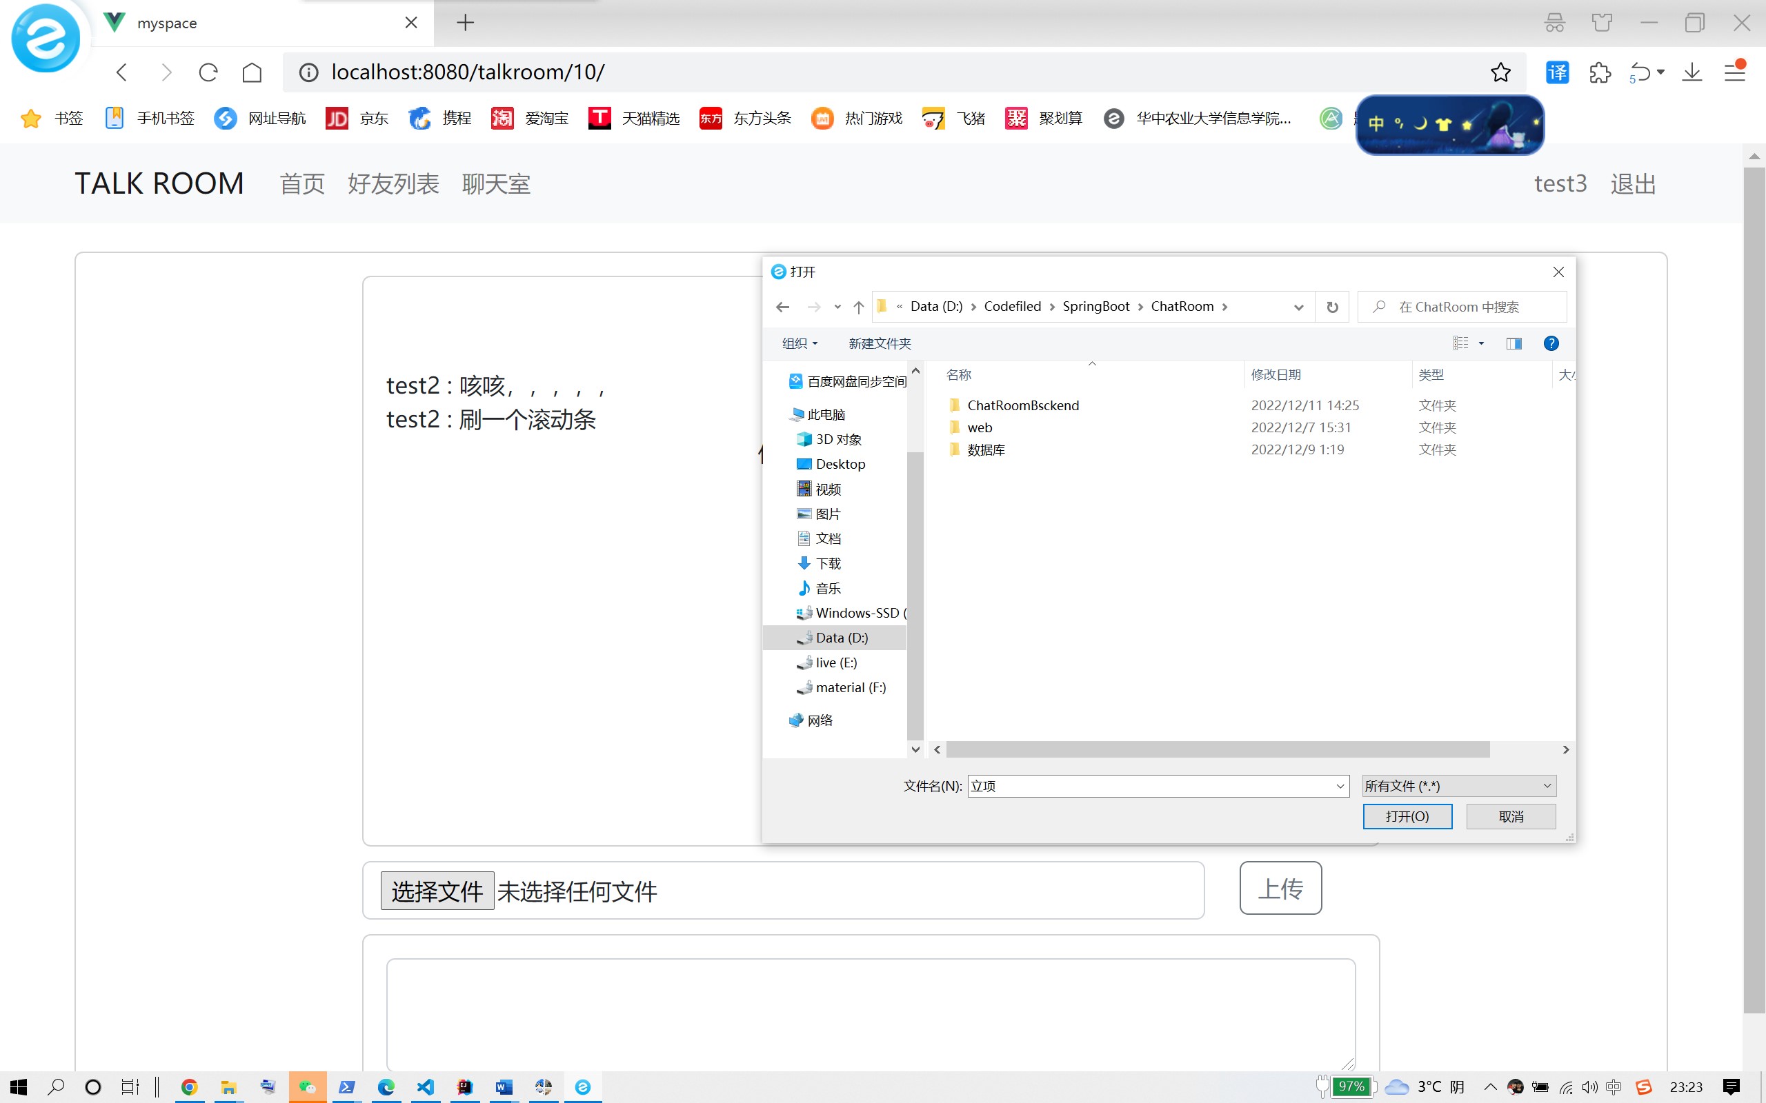
Task: Select Desktop in the folder tree
Action: click(840, 464)
